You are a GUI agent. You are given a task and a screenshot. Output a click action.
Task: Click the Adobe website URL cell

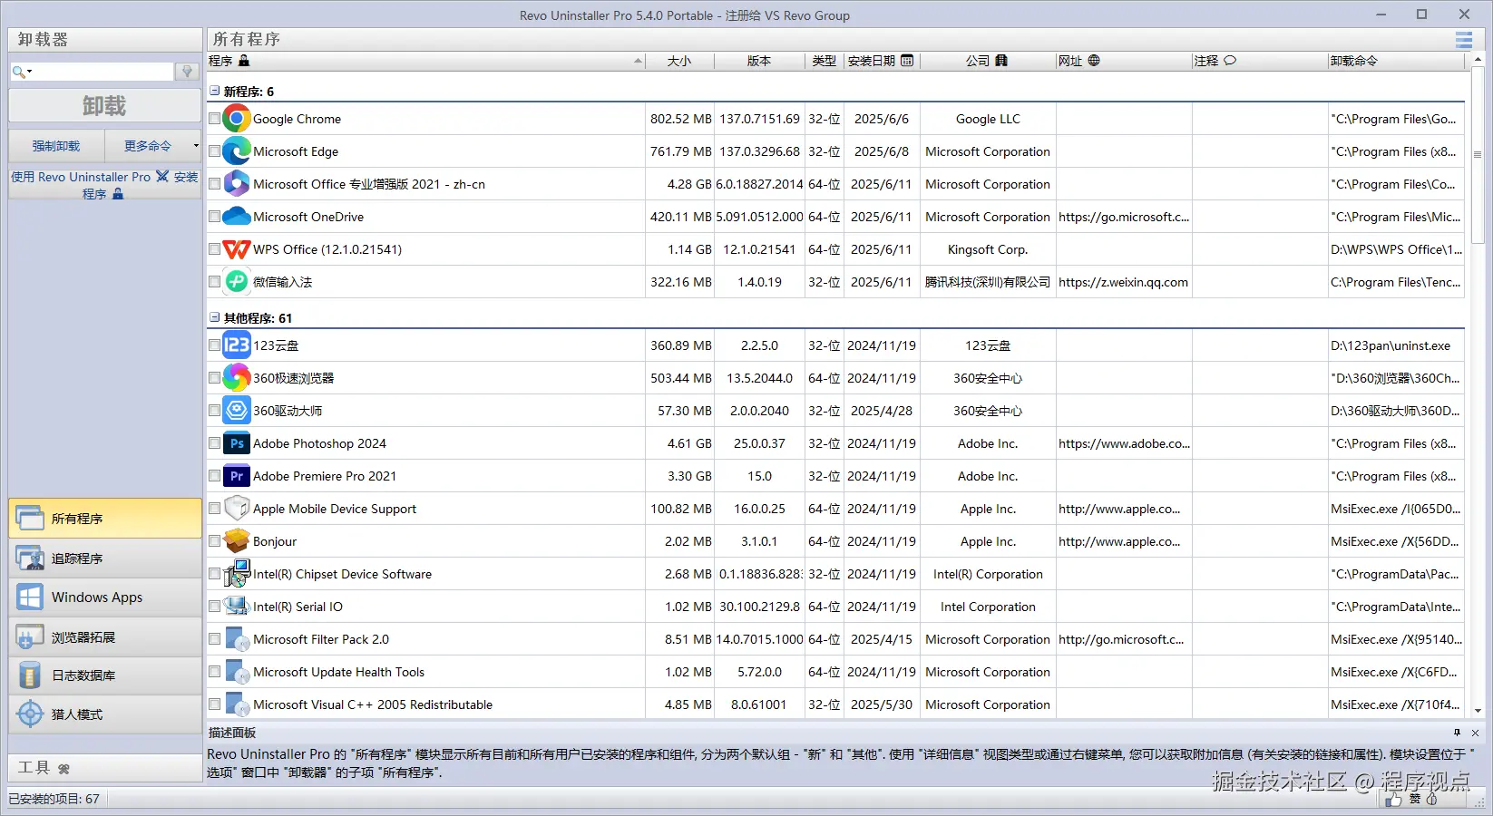(1123, 443)
